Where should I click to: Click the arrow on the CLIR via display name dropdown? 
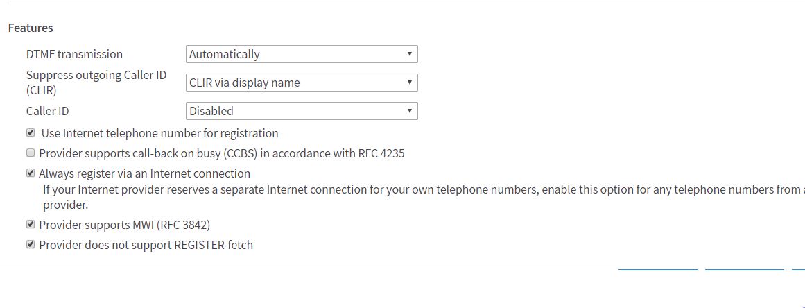[x=410, y=83]
